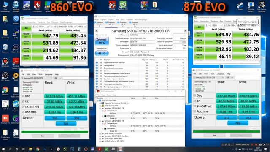The height and width of the screenshot is (152, 270).
Task: Open Tools menu in 860 EVO AS SSD Benchmark
Action: click(x=40, y=74)
